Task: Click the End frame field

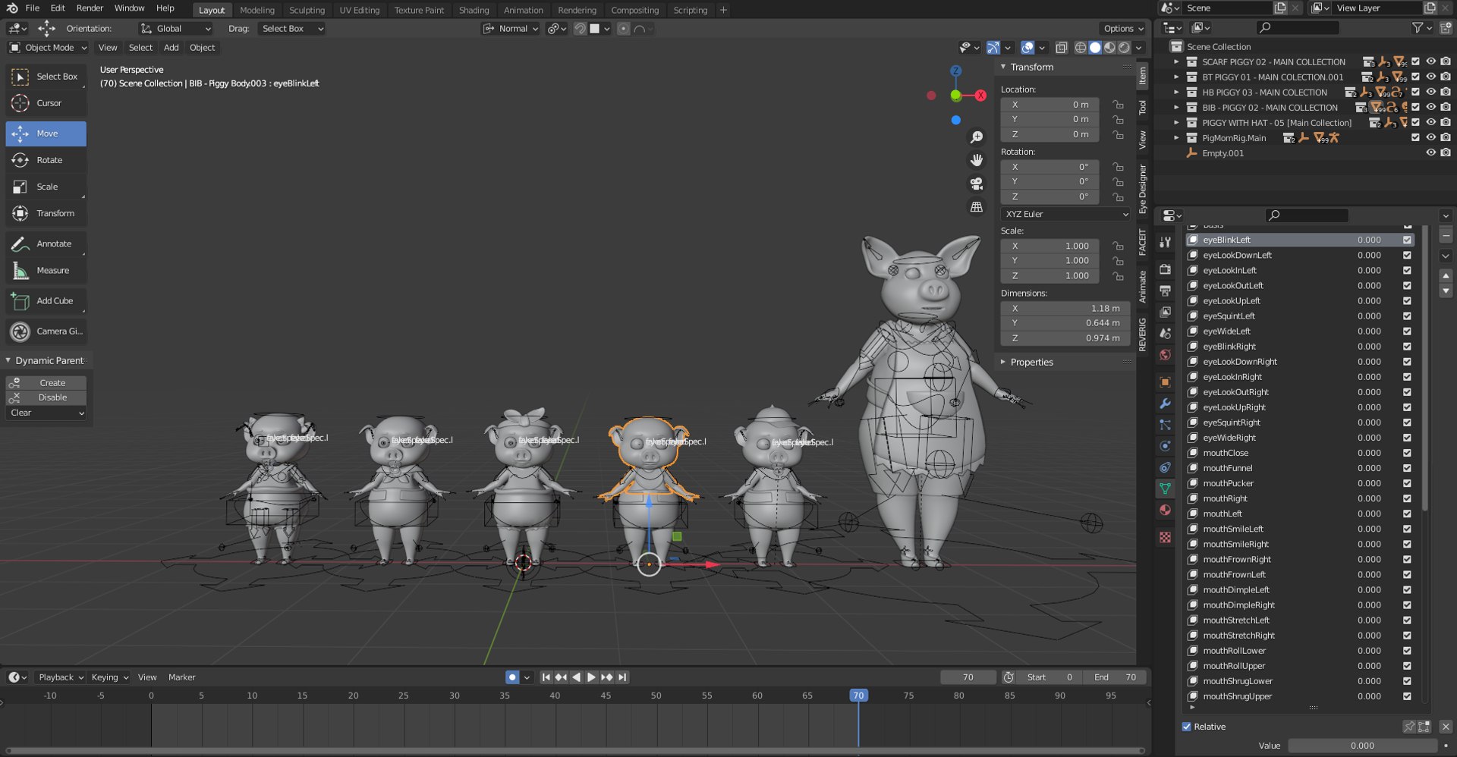Action: 1114,677
